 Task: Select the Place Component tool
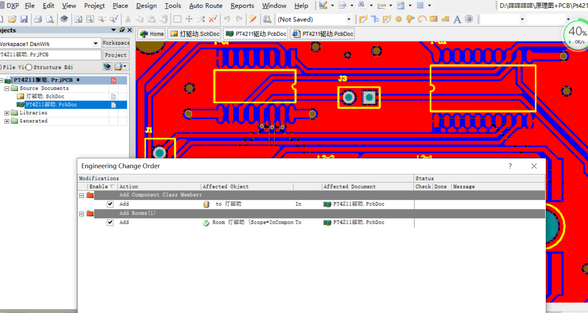[x=469, y=19]
